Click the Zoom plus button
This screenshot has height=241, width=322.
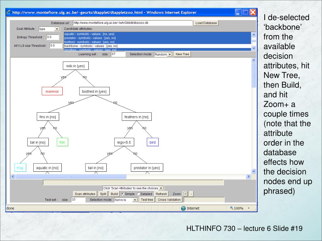[x=185, y=194]
